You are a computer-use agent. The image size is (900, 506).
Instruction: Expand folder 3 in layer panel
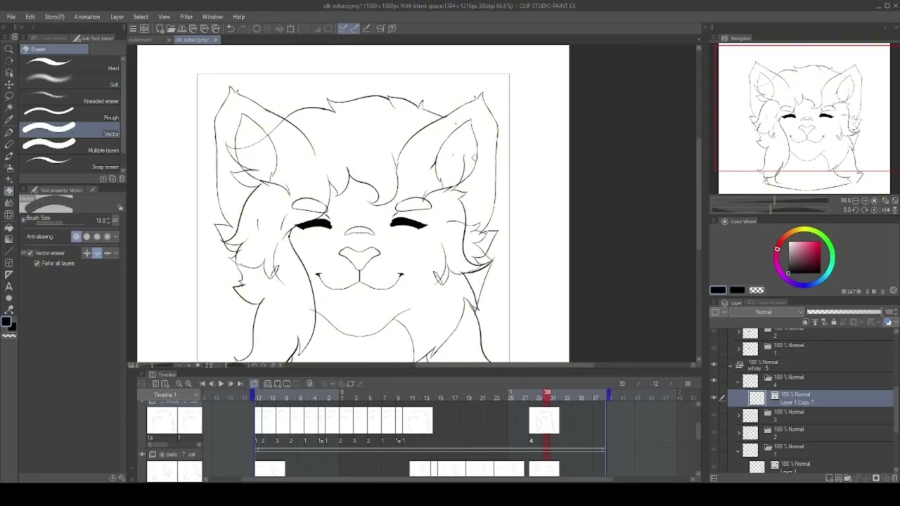coord(738,415)
